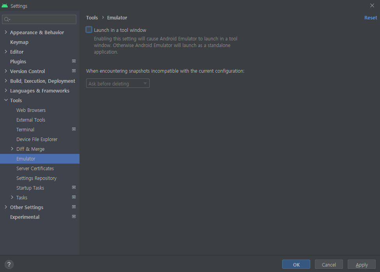Screen dimensions: 380x272
Task: Open Device File Explorer settings
Action: pos(37,139)
